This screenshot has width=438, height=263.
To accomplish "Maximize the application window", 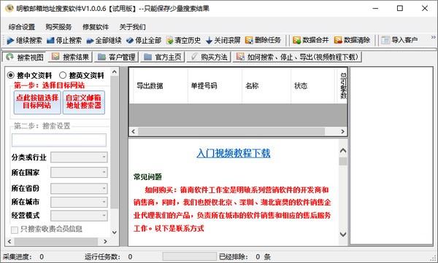I will (x=400, y=8).
